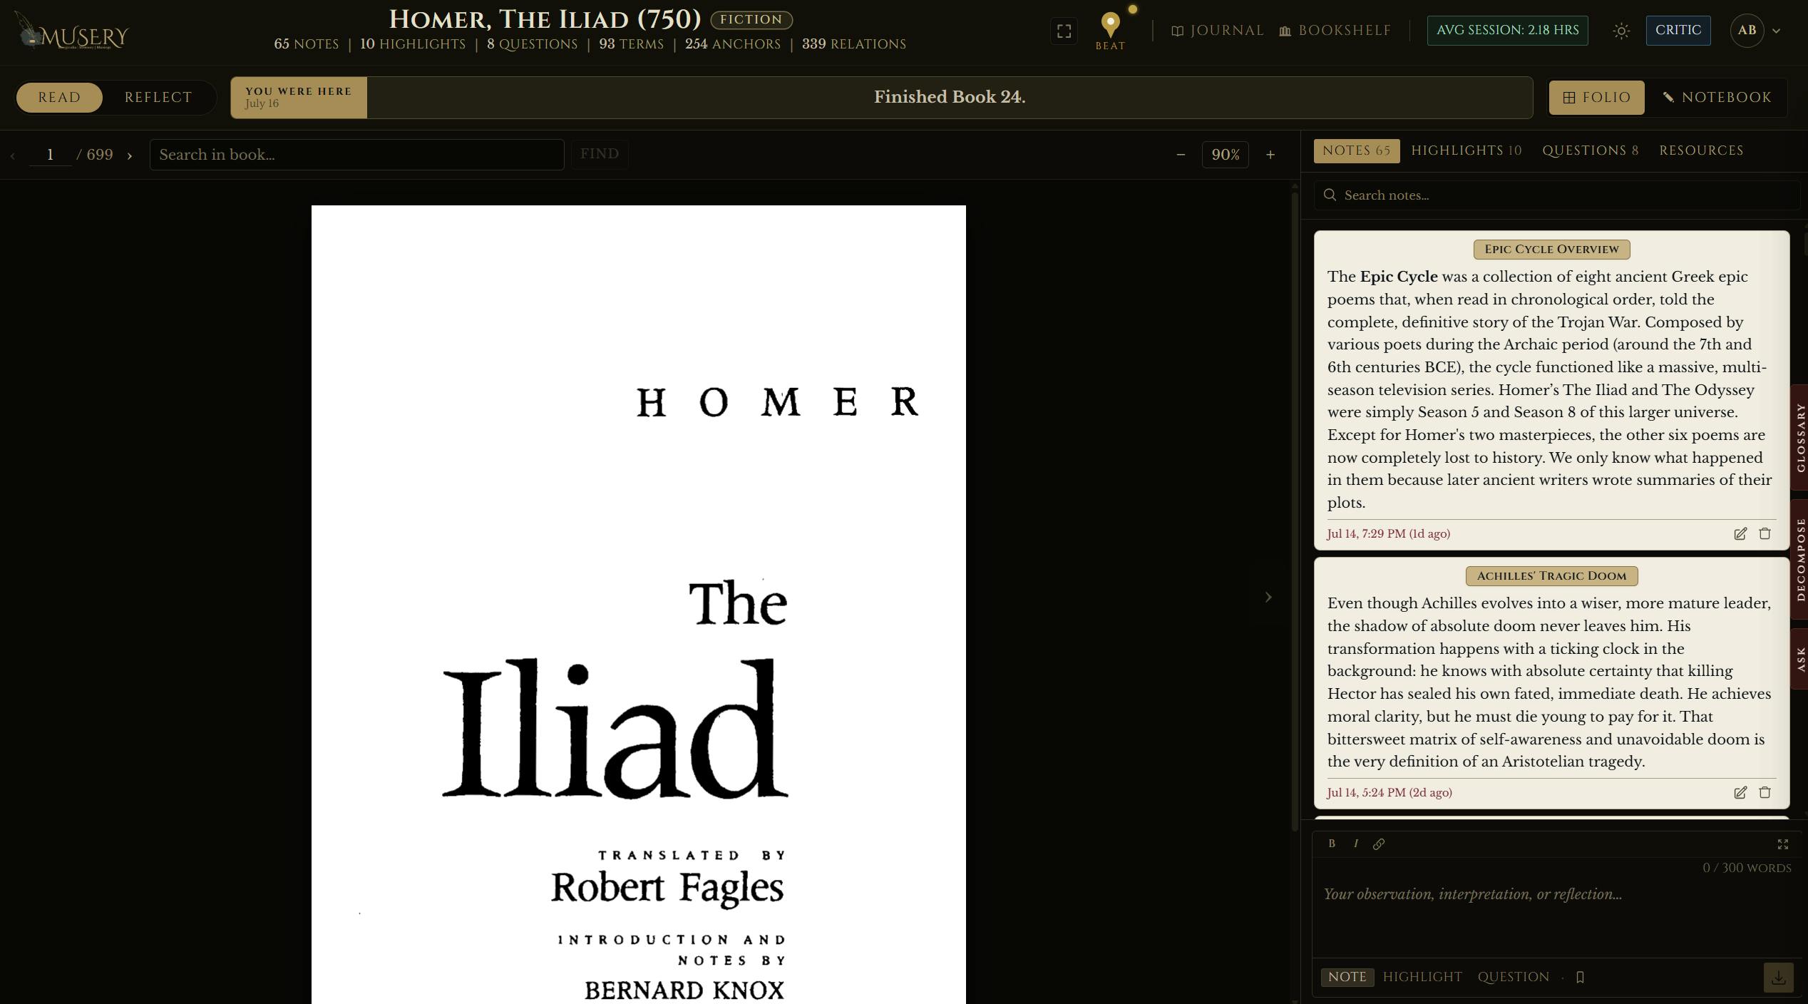Click the Jul 14, 7:29 PM timestamp

(x=1388, y=533)
